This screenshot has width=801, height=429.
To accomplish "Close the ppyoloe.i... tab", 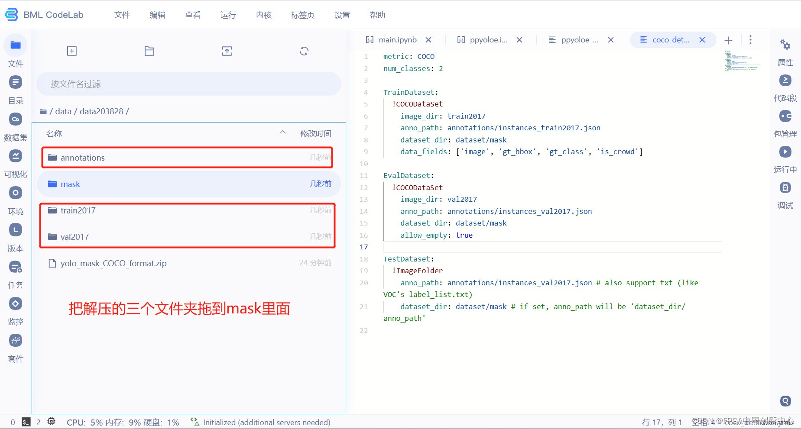I will pyautogui.click(x=519, y=40).
